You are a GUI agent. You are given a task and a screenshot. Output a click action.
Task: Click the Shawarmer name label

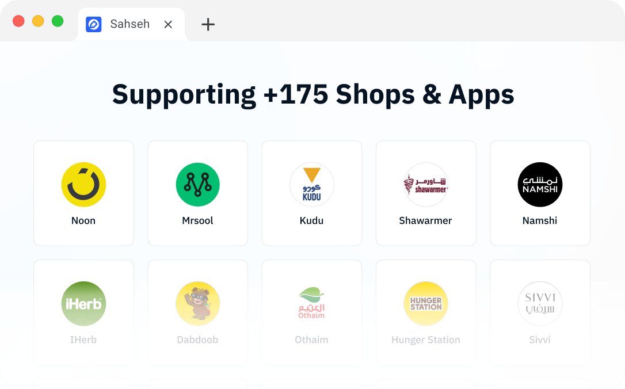(425, 220)
